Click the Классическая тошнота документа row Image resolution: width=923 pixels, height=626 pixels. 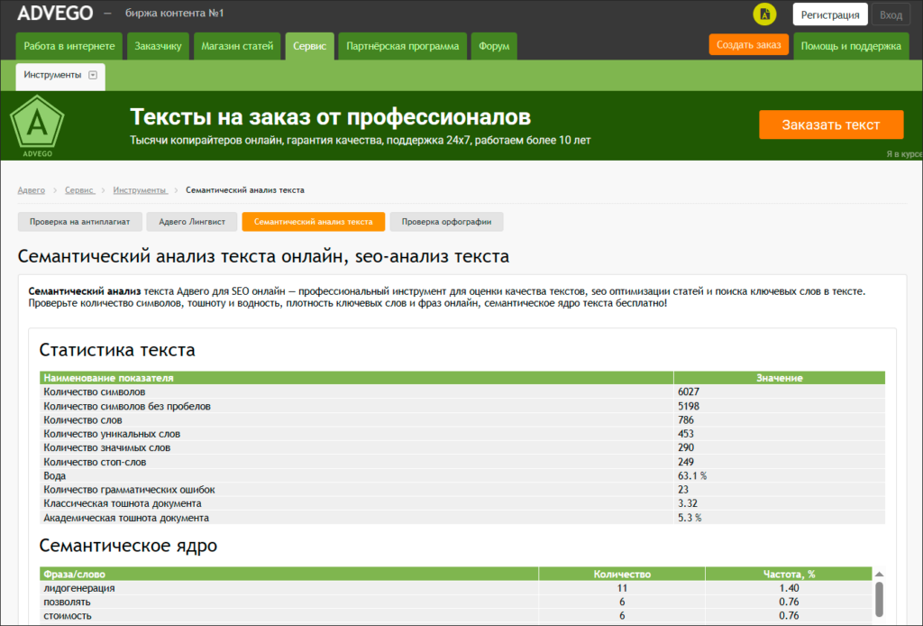coord(462,503)
